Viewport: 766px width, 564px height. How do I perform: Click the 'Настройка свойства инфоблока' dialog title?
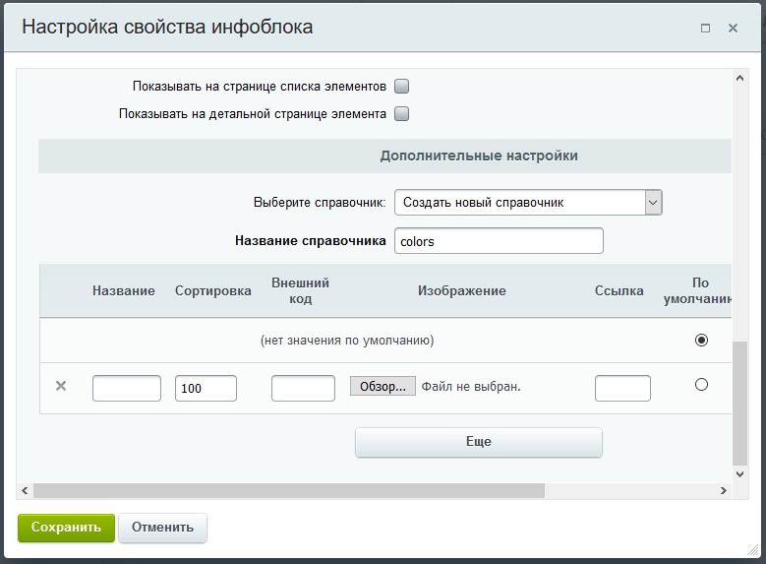click(167, 28)
